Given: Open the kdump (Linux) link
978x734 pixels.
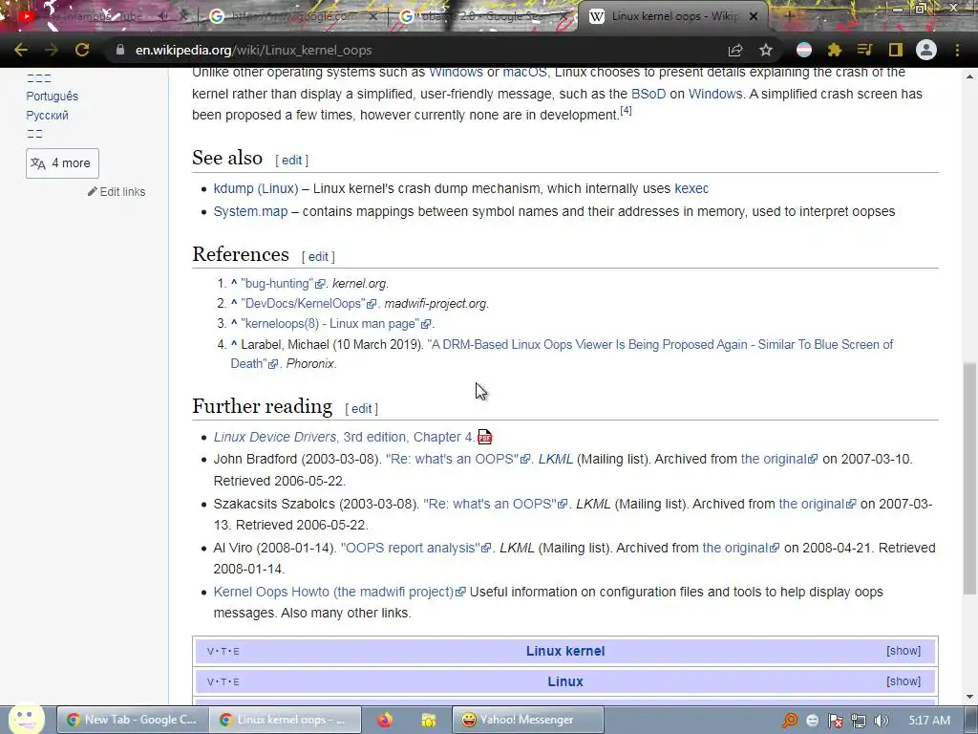Looking at the screenshot, I should tap(256, 188).
